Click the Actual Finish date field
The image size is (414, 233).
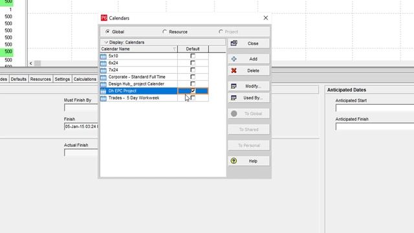click(x=81, y=153)
